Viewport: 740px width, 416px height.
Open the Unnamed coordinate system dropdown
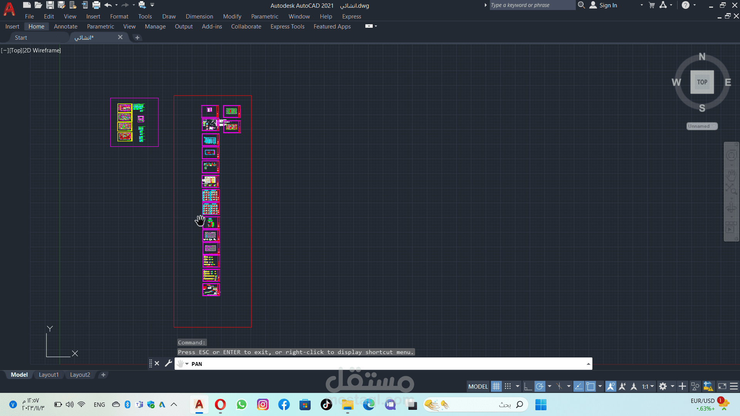click(702, 126)
